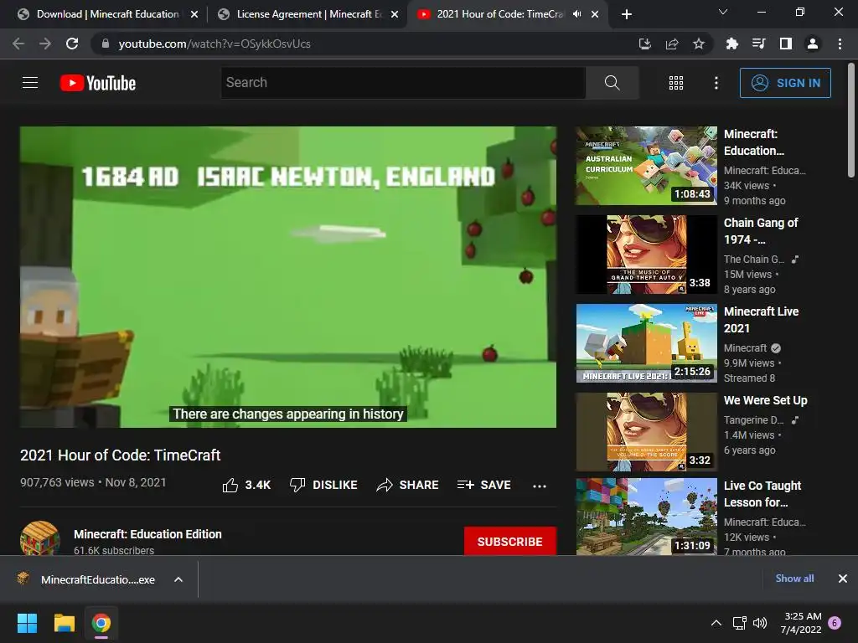Click the video player showing Isaac Newton

(x=288, y=277)
